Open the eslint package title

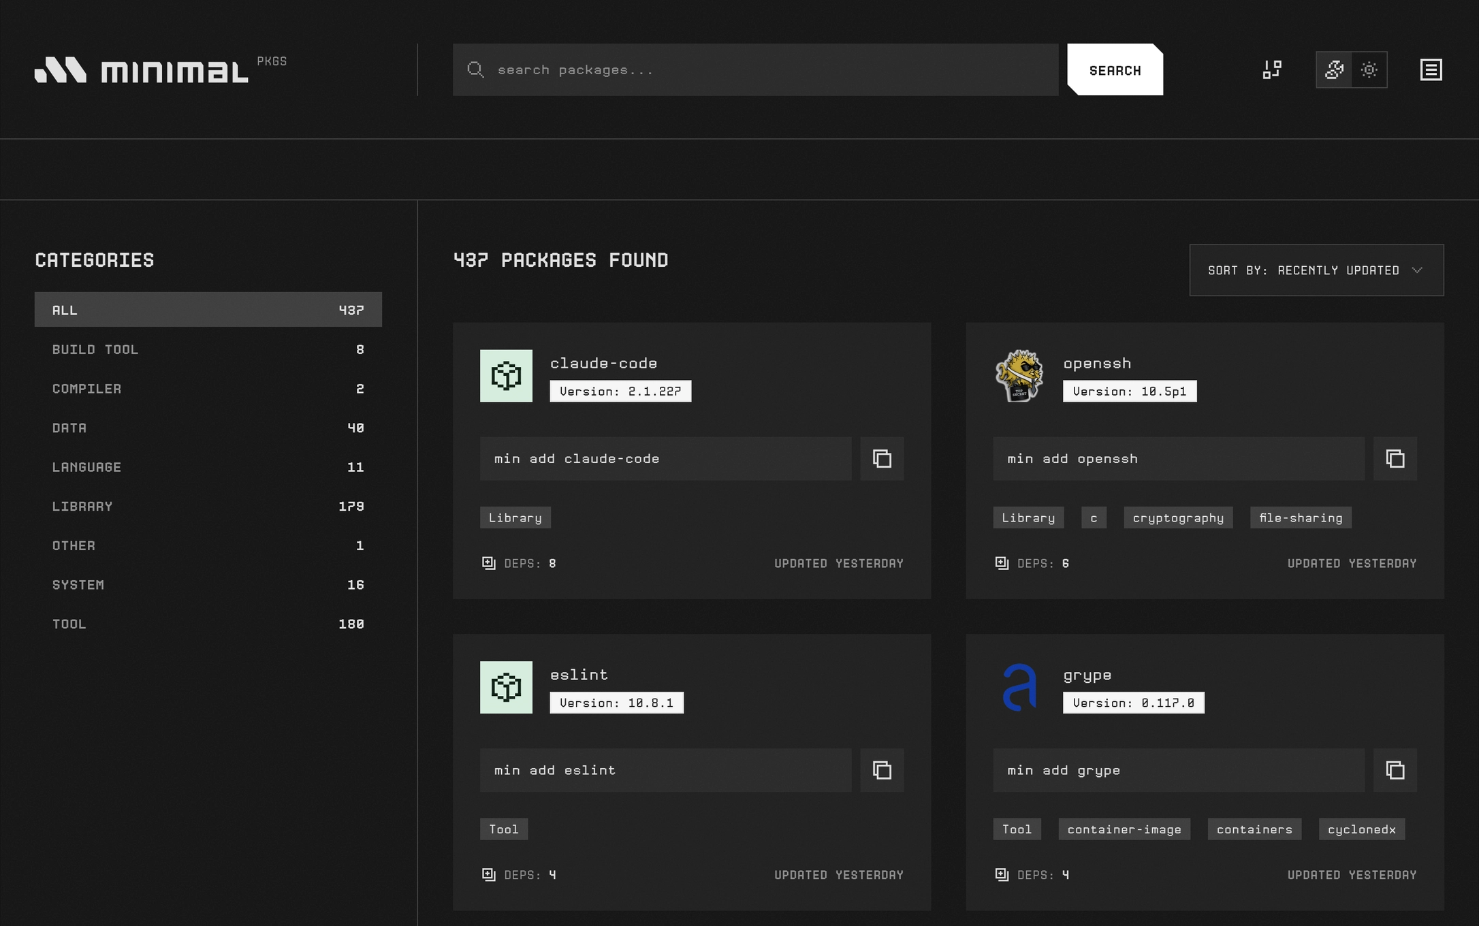pyautogui.click(x=579, y=675)
